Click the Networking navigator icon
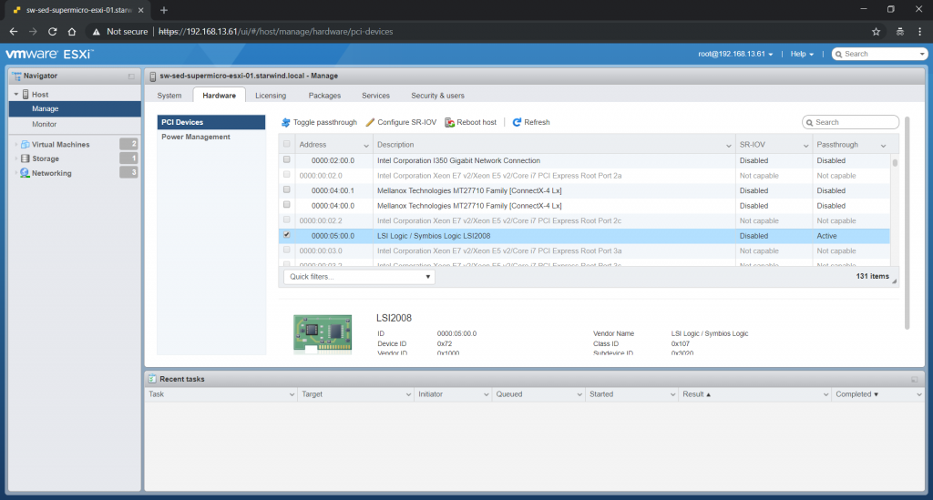933x500 pixels. (x=25, y=173)
